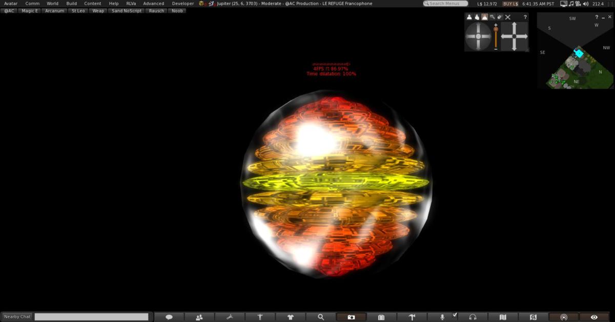This screenshot has height=322, width=615.
Task: Toggle parcel music note icon
Action: coord(571,4)
